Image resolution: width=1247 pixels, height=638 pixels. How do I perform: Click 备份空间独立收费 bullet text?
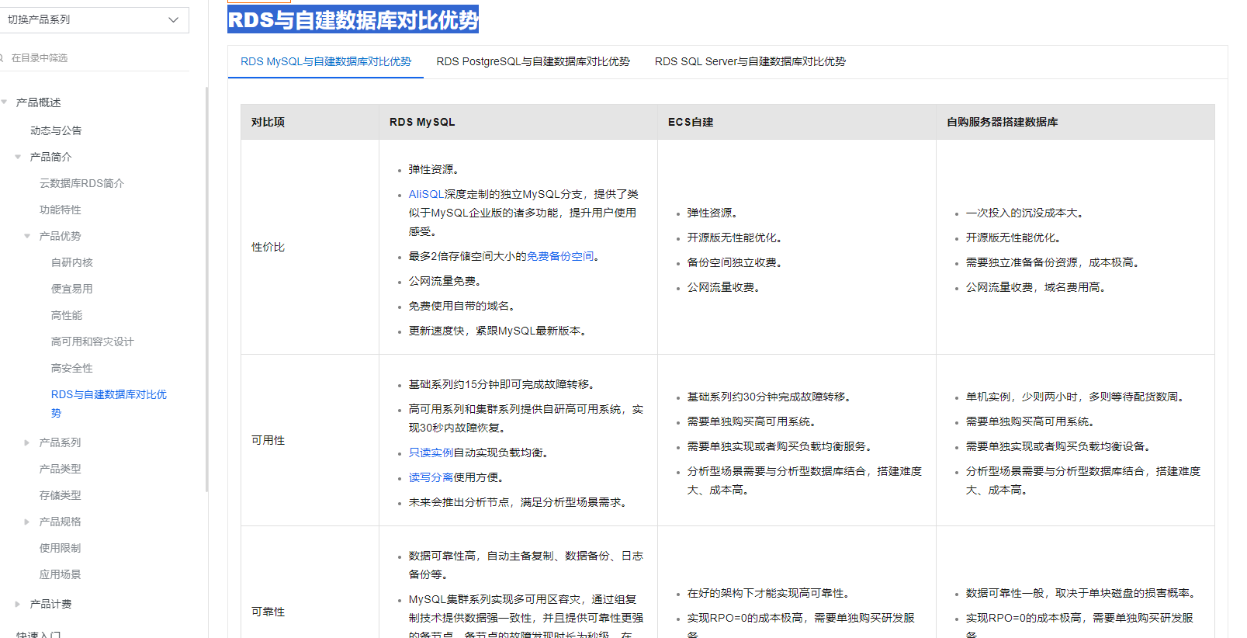(x=735, y=262)
